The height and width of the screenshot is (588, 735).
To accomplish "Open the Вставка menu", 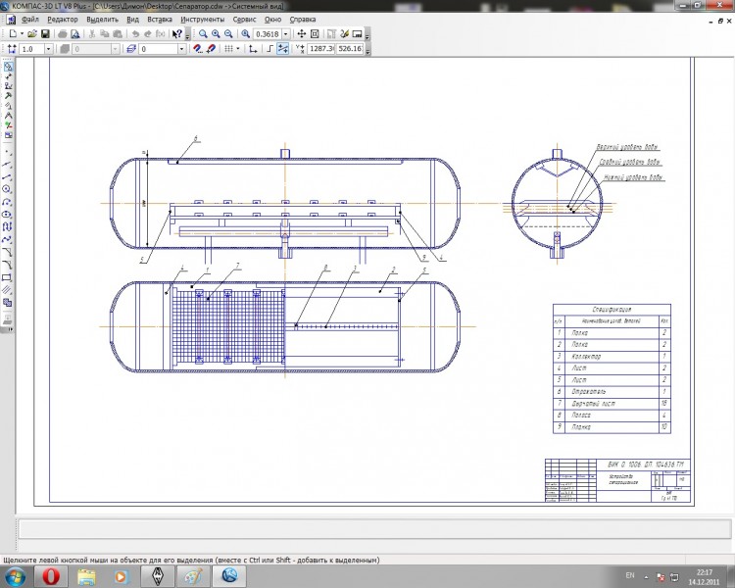I will pos(160,20).
